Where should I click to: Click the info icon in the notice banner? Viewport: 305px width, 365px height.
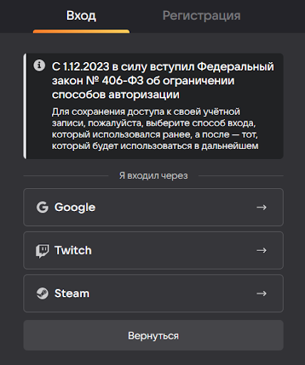(39, 65)
